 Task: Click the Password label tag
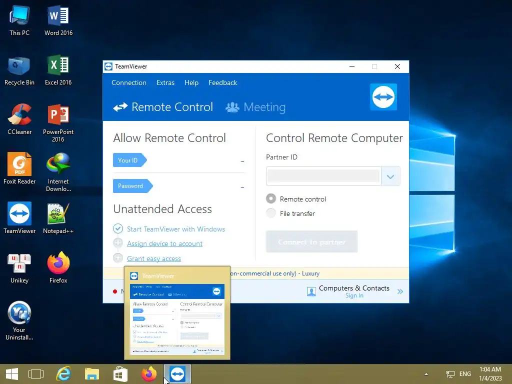click(132, 186)
